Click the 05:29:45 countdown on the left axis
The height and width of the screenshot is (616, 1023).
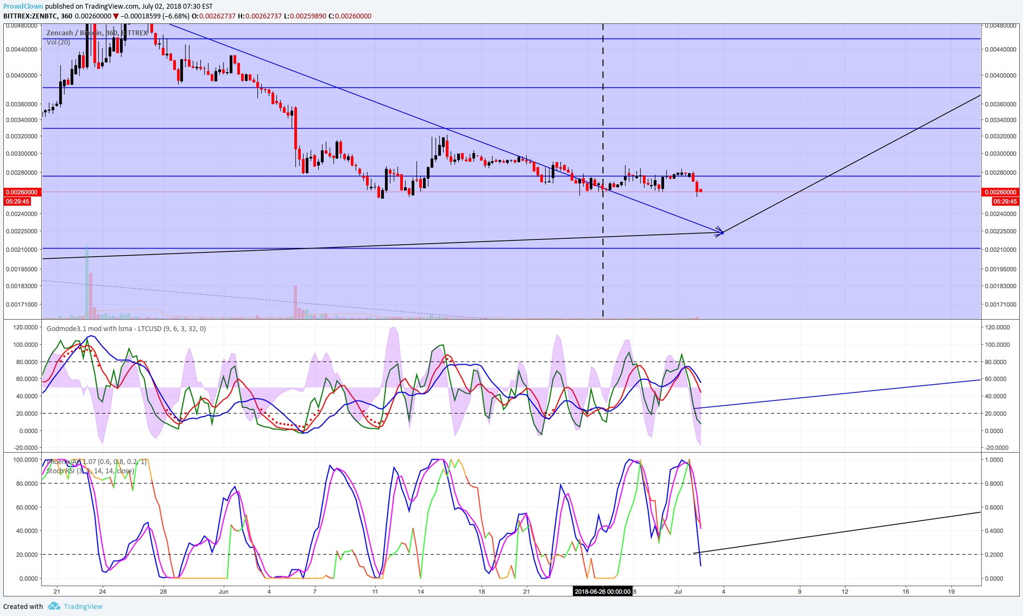[x=17, y=201]
